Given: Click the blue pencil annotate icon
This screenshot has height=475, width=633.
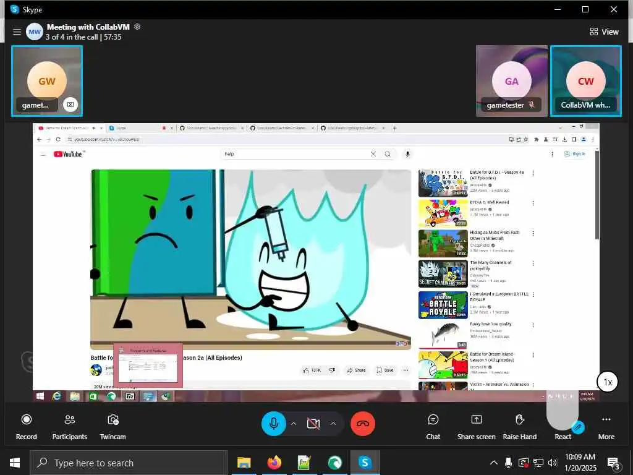Looking at the screenshot, I should 578,427.
